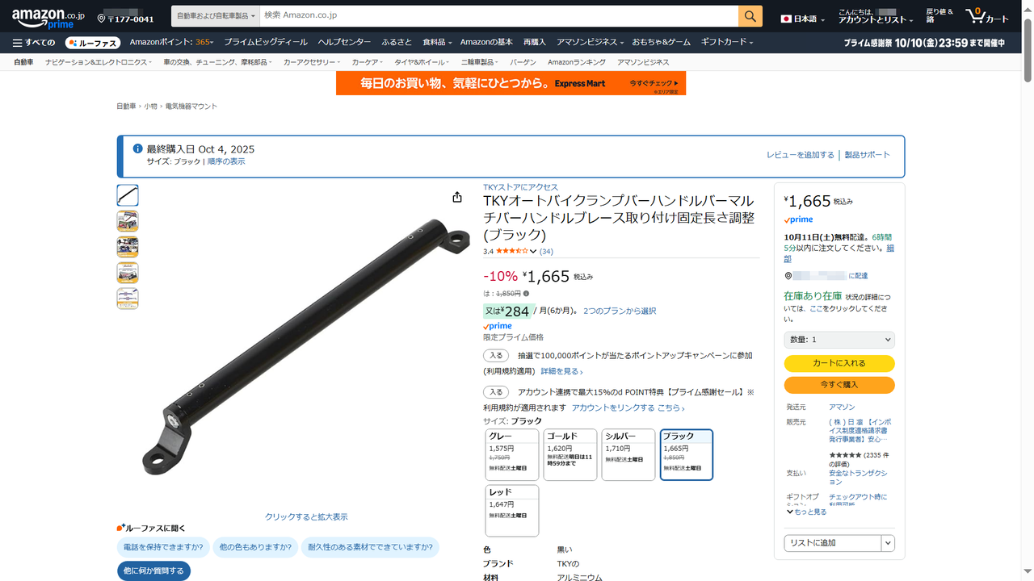Select the ゴールド color option
This screenshot has height=581, width=1034.
(x=570, y=455)
